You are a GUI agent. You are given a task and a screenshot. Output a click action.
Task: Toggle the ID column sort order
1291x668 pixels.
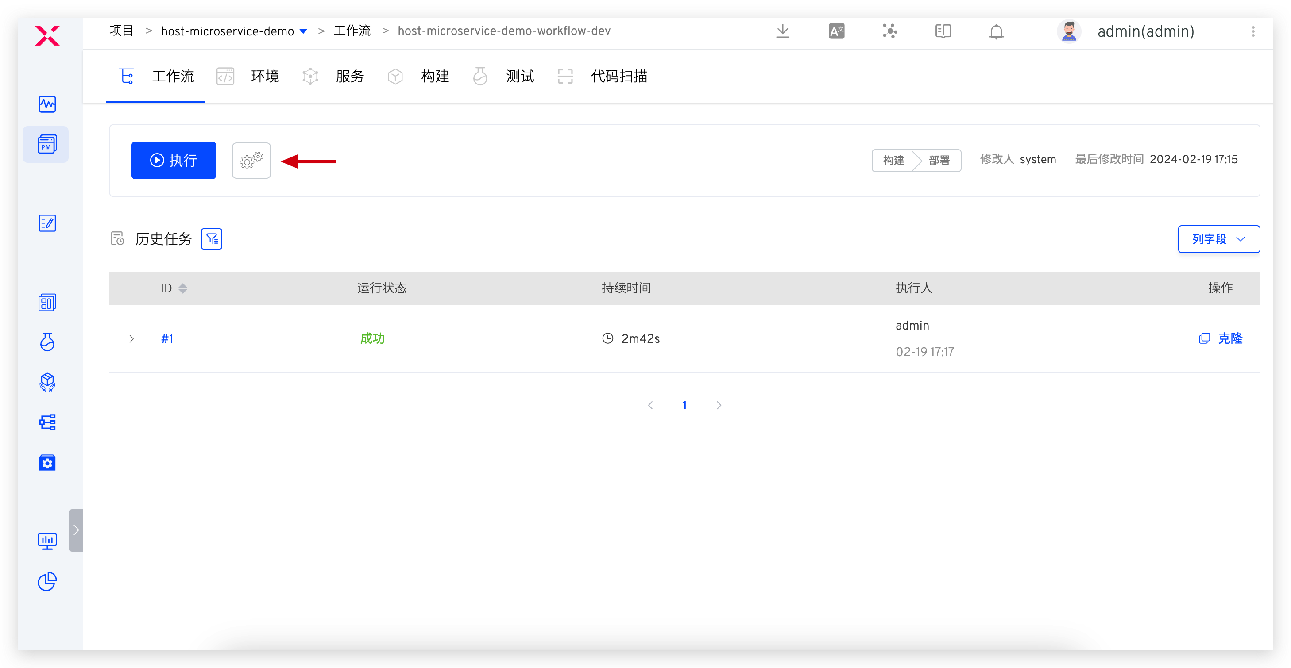click(182, 288)
